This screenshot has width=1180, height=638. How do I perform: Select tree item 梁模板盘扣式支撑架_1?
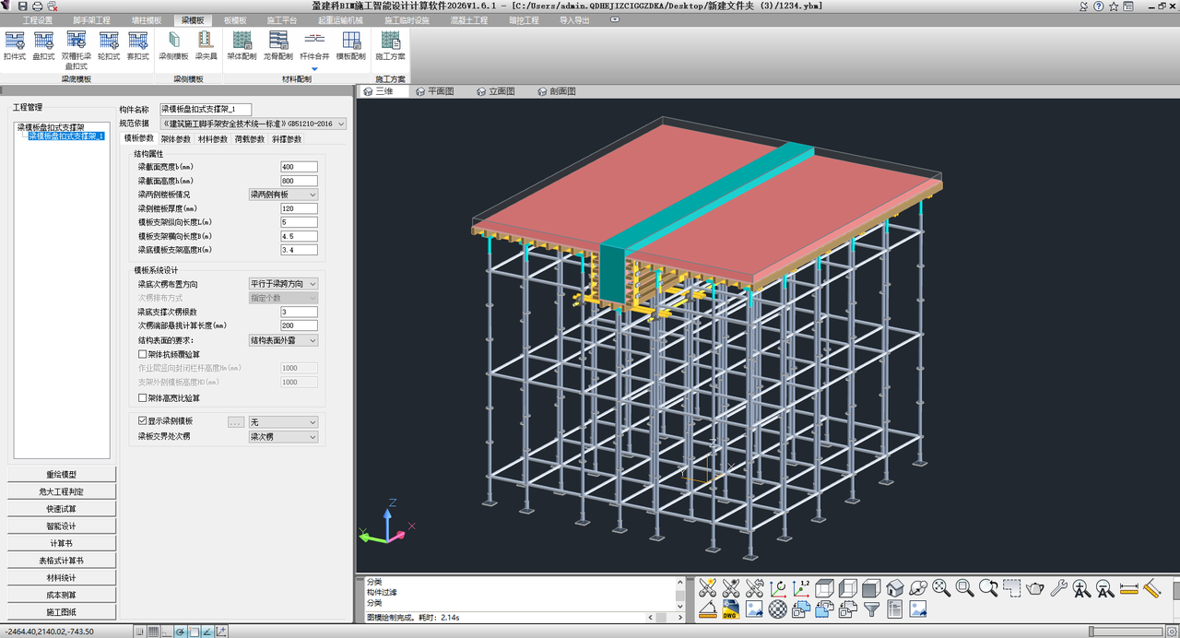tap(66, 136)
